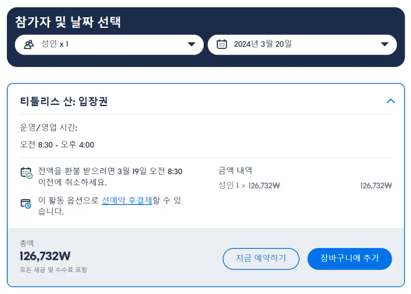
Task: Click the 참가자 및 날짜 선택 heading
Action: point(68,22)
